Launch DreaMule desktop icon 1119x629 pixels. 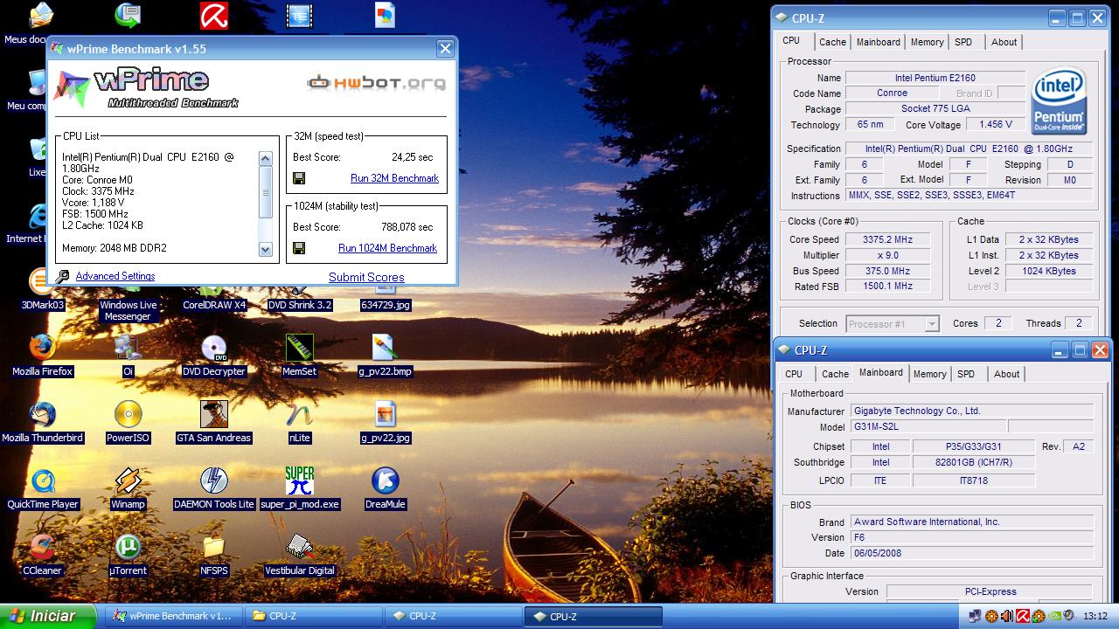pyautogui.click(x=385, y=488)
